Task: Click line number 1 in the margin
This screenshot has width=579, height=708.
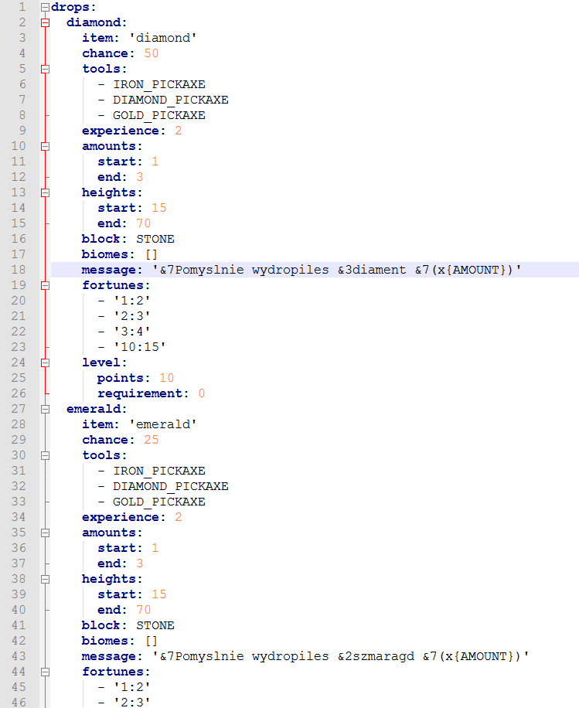Action: [x=22, y=7]
